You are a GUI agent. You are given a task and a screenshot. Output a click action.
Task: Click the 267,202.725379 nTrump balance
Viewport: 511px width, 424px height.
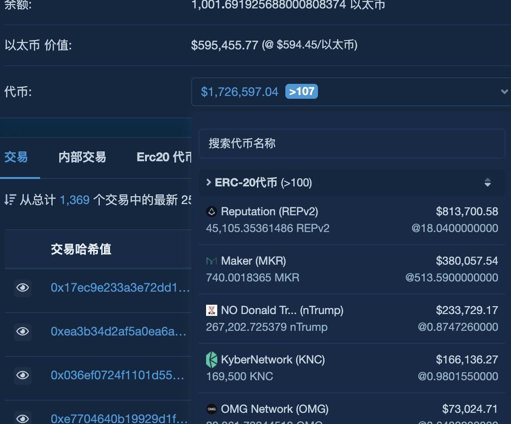point(267,327)
